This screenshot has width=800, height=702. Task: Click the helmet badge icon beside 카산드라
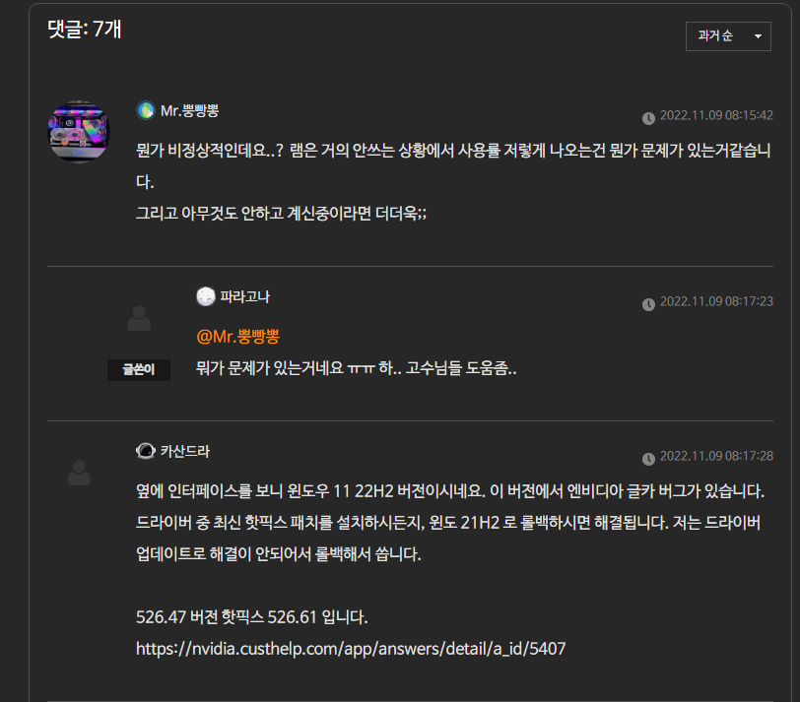(146, 451)
